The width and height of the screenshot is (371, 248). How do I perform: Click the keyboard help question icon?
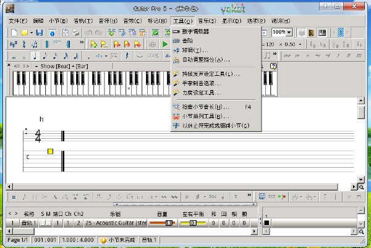coord(273,66)
